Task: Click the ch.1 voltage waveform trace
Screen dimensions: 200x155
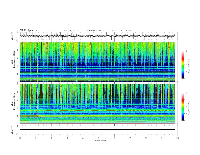Action: tap(97, 36)
